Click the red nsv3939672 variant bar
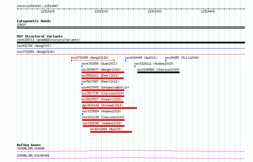The width and height of the screenshot is (253, 162). (x=103, y=72)
